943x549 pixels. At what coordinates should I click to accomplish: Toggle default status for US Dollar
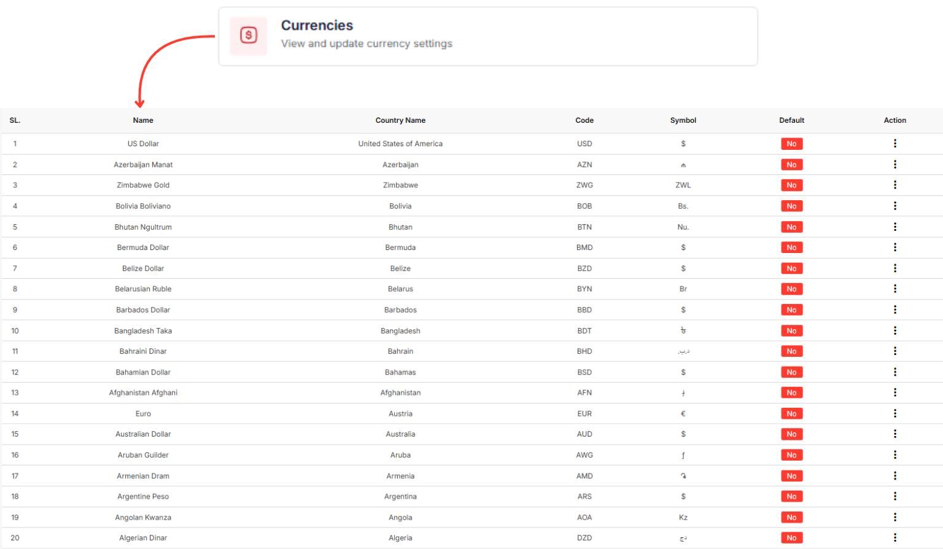point(791,144)
